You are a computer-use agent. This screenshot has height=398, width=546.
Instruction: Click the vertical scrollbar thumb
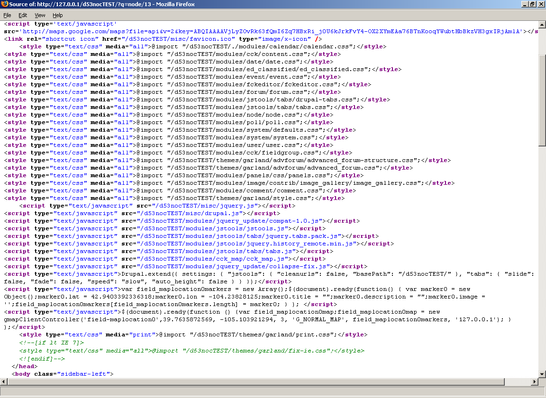[542, 99]
